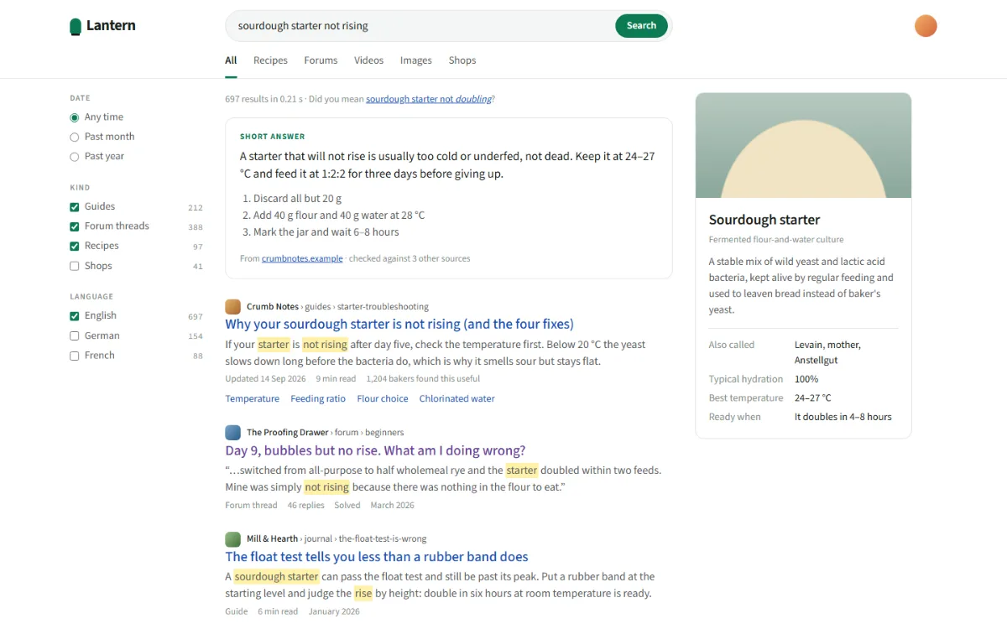Switch to the Images tab

[415, 60]
